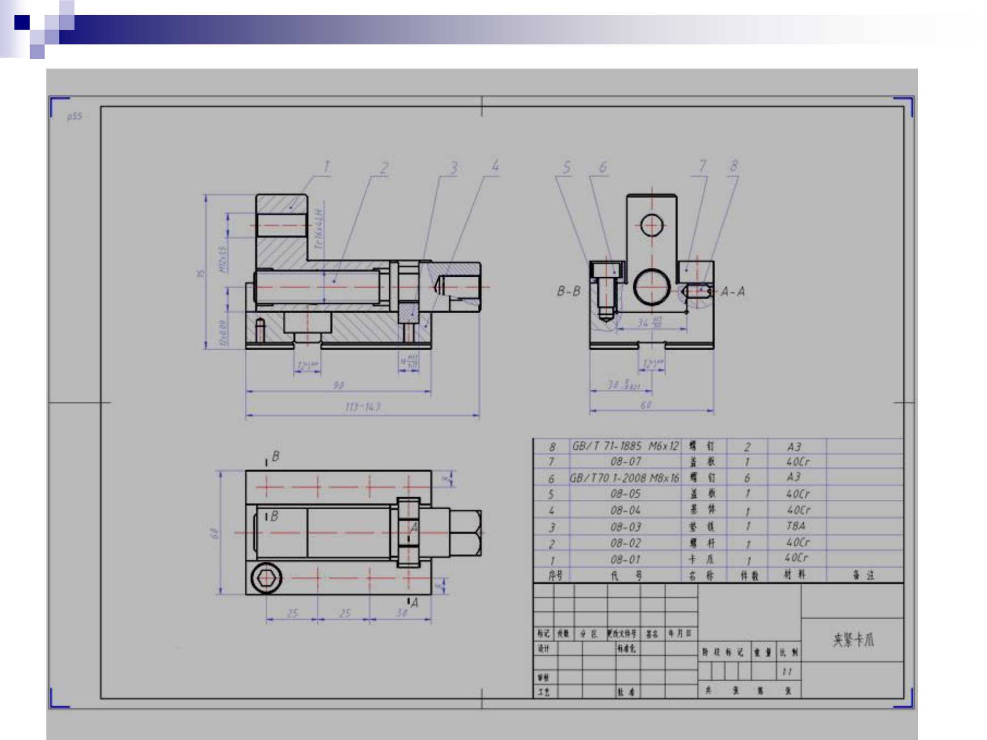Click the part code "08-03" in the table
The height and width of the screenshot is (740, 987).
tap(625, 527)
